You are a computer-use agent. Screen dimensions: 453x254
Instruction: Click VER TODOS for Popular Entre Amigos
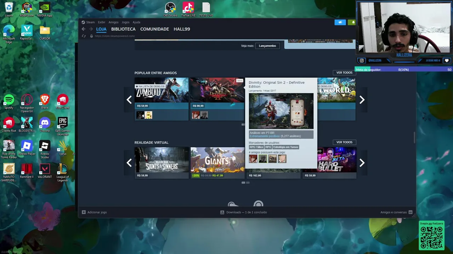tap(344, 73)
